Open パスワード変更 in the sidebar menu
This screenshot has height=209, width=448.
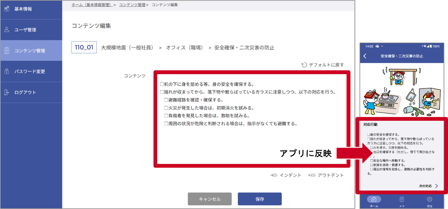pos(31,71)
